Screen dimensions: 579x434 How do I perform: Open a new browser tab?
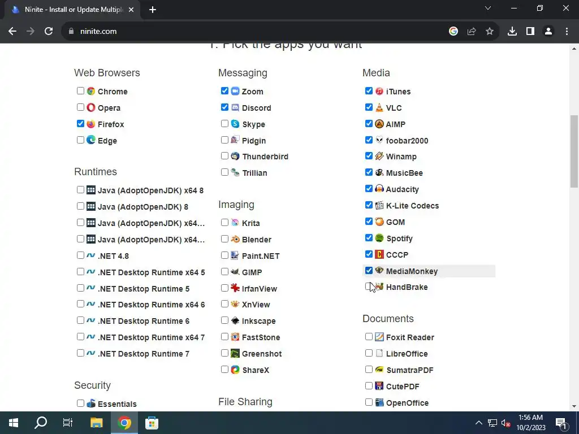click(153, 10)
